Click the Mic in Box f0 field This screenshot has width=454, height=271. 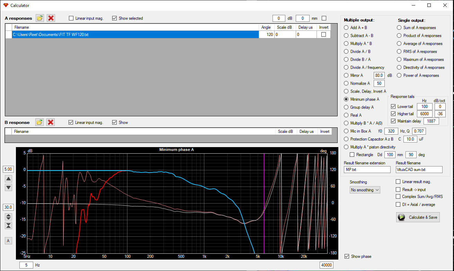click(x=391, y=131)
